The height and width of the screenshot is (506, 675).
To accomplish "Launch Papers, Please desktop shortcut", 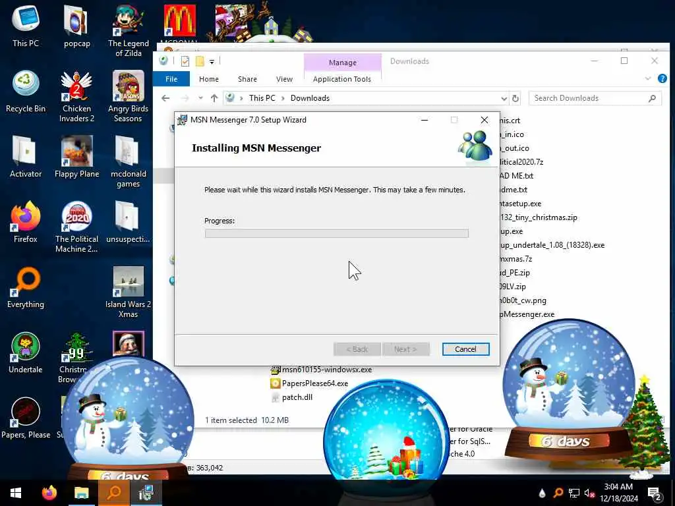I will (x=26, y=418).
